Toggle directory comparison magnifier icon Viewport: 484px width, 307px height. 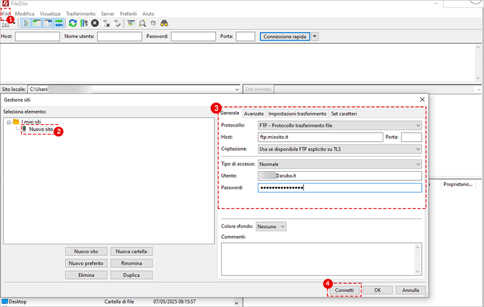[143, 23]
